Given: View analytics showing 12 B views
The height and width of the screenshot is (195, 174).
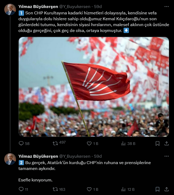Looking at the screenshot, I should tap(128, 189).
